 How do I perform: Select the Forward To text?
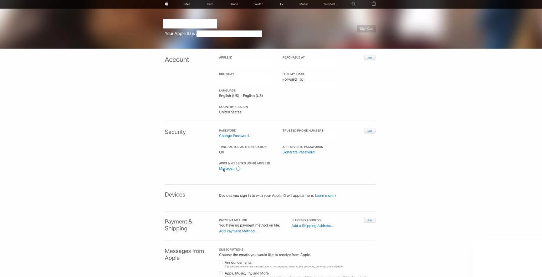click(x=293, y=79)
